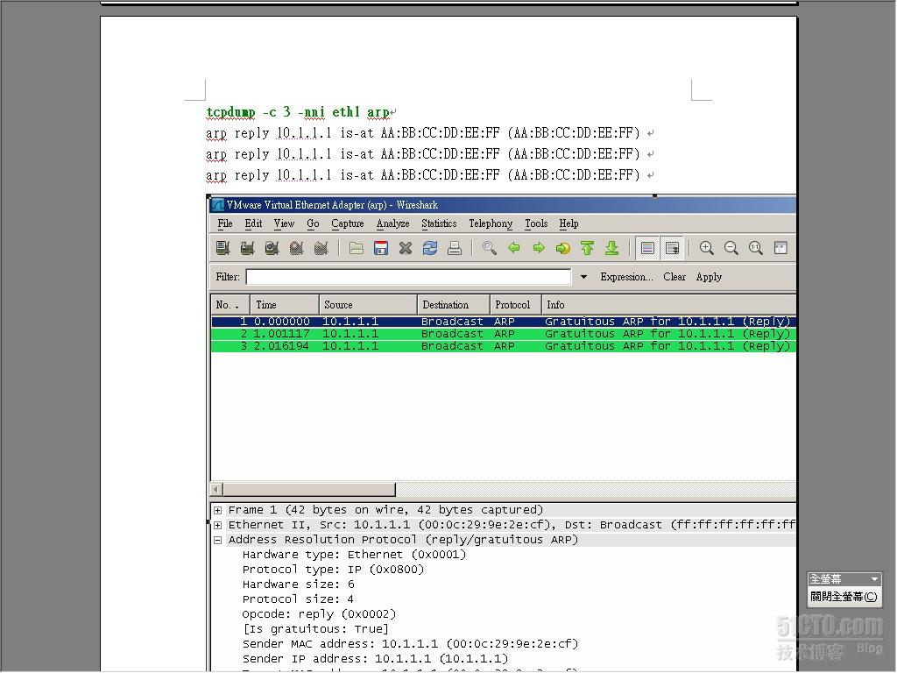Sort by the Info column header
This screenshot has width=897, height=673.
pos(668,305)
